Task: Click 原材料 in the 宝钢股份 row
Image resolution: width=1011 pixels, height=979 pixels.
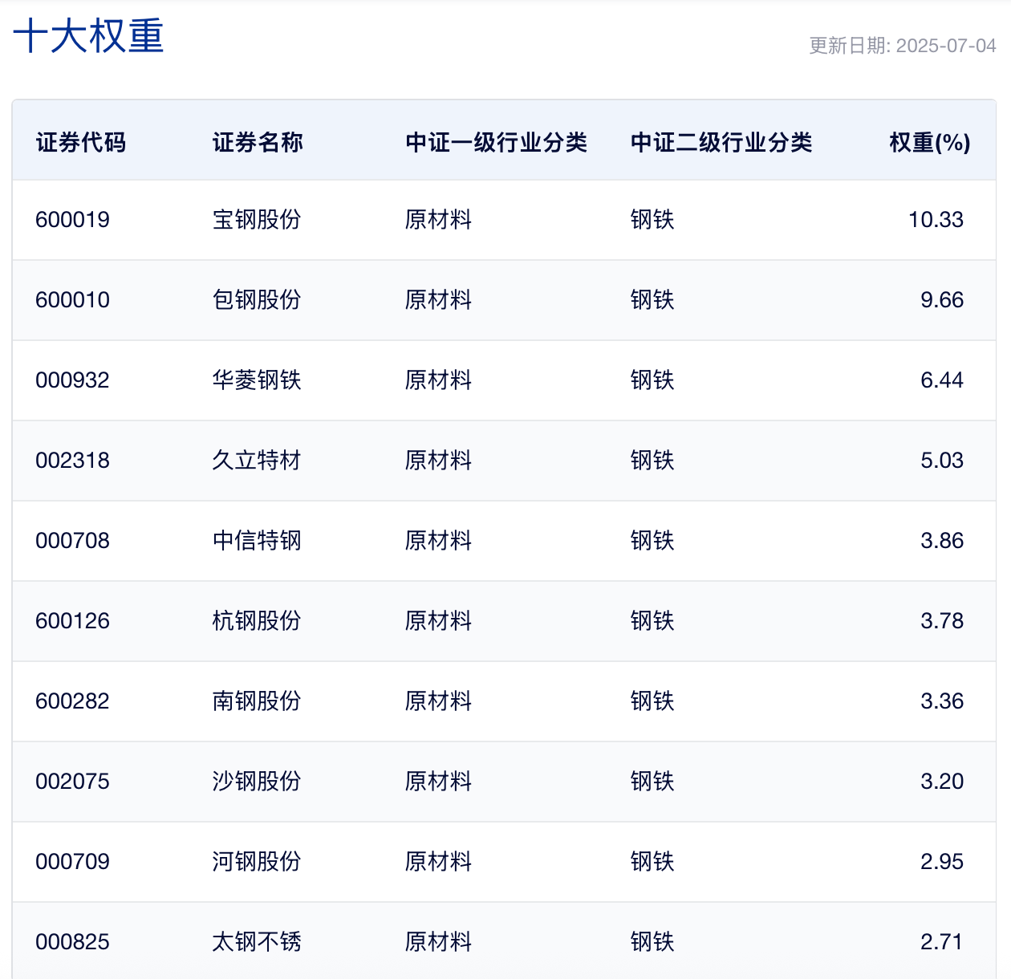Action: 438,220
